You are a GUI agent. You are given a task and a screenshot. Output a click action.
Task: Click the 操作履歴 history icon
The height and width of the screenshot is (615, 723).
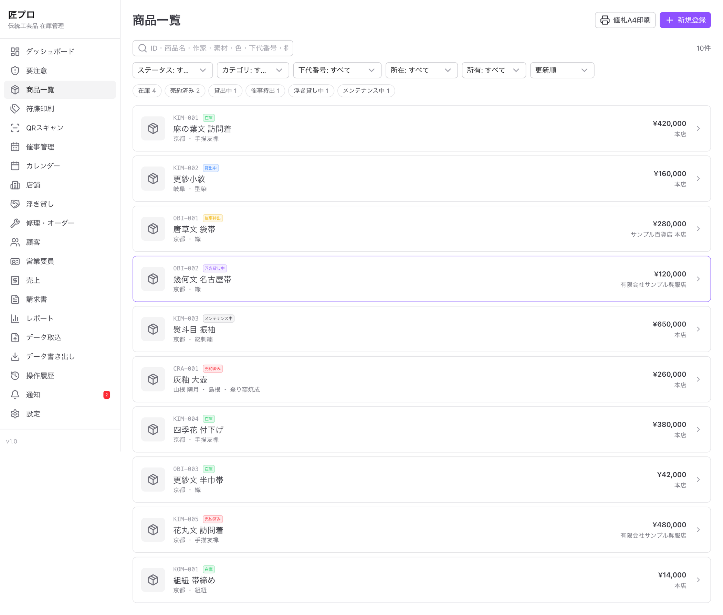[15, 376]
